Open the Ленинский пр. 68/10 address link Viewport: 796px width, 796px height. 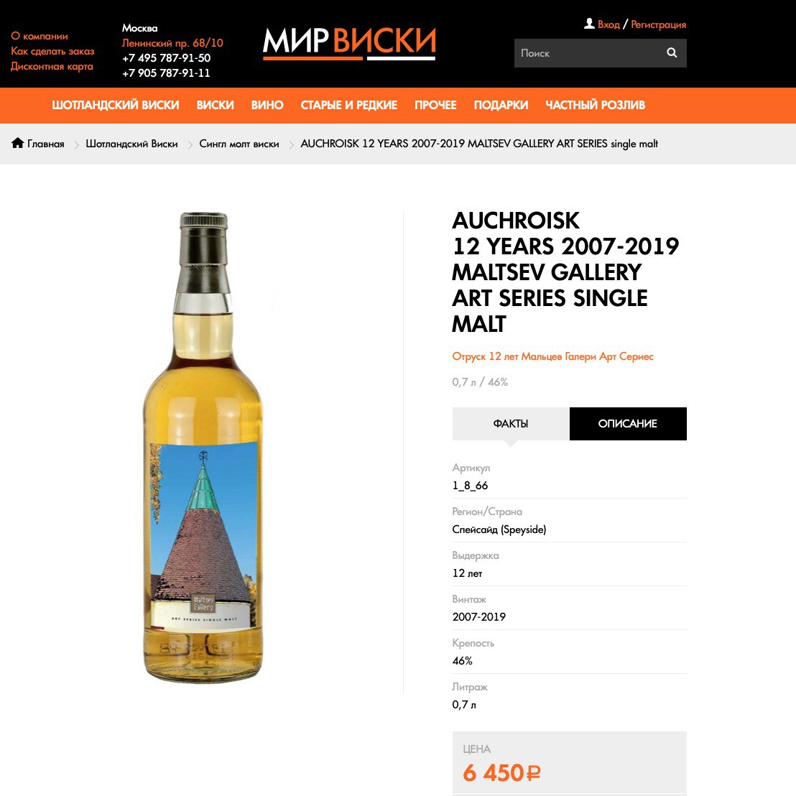point(172,43)
